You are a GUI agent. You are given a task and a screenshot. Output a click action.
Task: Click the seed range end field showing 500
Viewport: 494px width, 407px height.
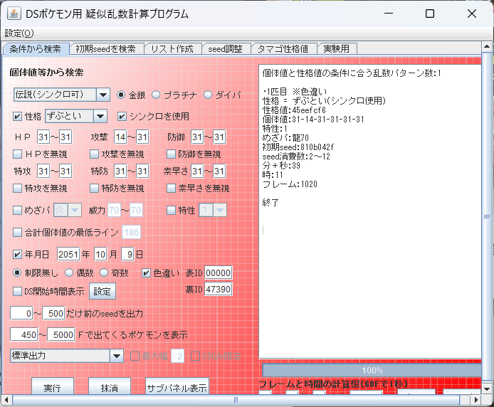(53, 314)
